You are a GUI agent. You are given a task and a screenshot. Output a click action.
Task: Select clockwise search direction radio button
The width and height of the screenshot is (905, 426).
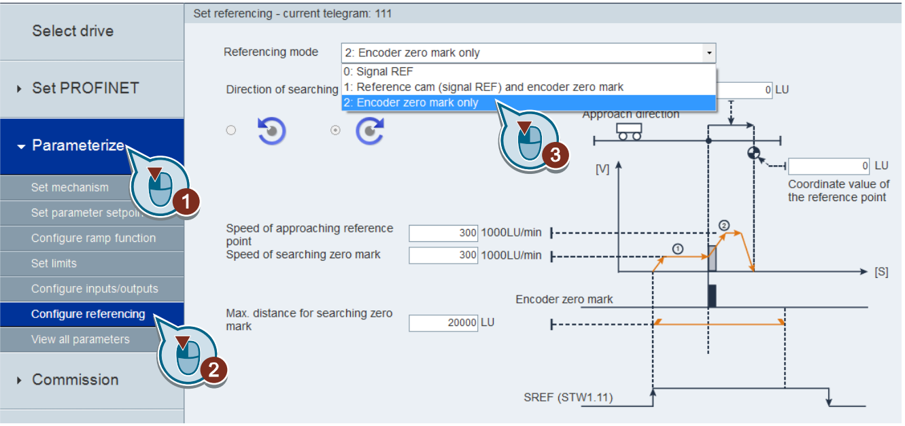(335, 130)
